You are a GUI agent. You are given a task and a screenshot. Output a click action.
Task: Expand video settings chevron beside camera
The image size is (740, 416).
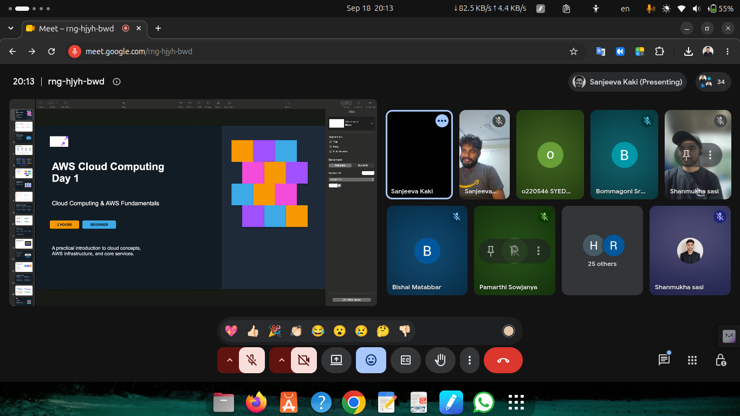pos(281,360)
